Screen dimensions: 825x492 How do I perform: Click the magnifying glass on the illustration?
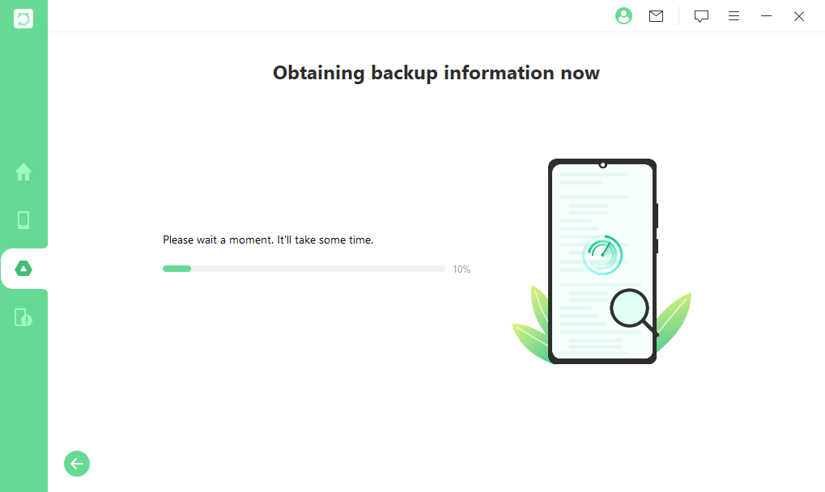[x=632, y=310]
